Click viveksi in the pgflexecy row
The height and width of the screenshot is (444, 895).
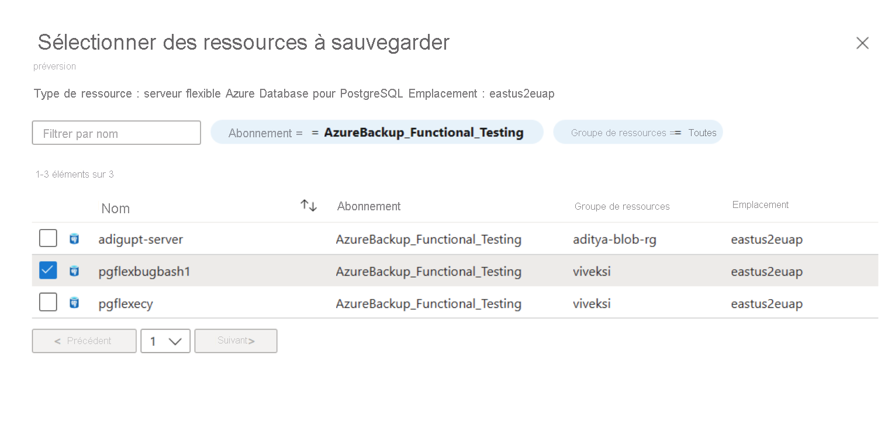coord(592,304)
